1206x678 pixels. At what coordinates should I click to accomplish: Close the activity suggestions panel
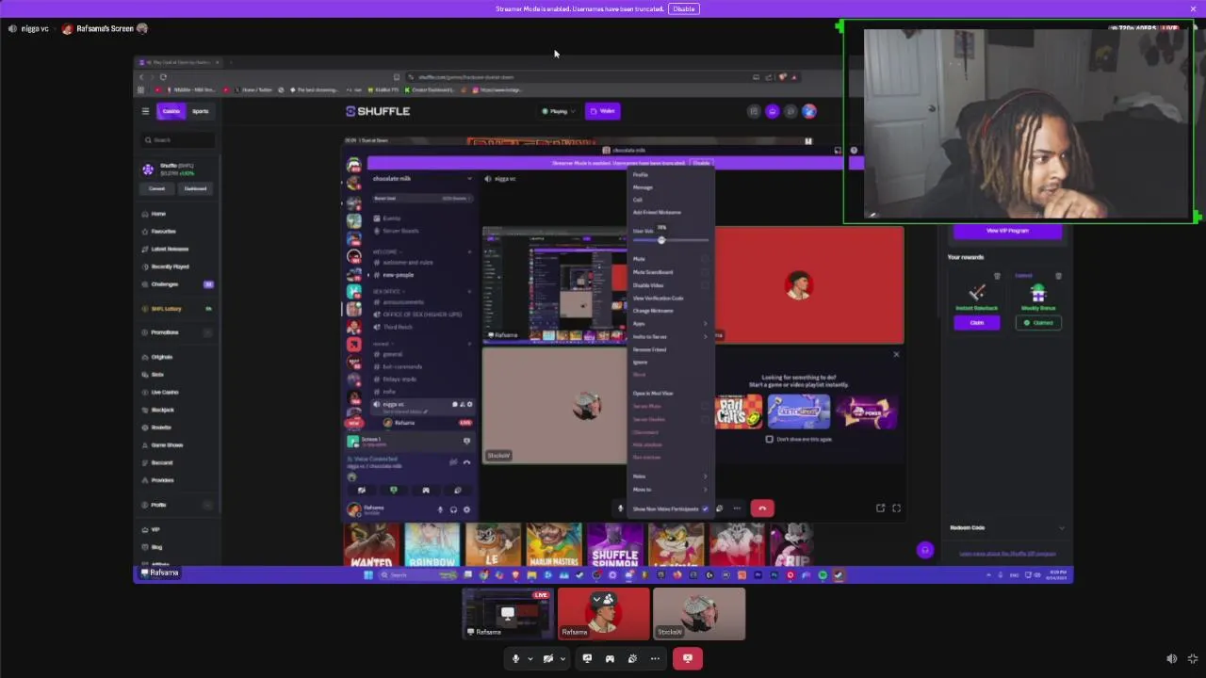896,354
